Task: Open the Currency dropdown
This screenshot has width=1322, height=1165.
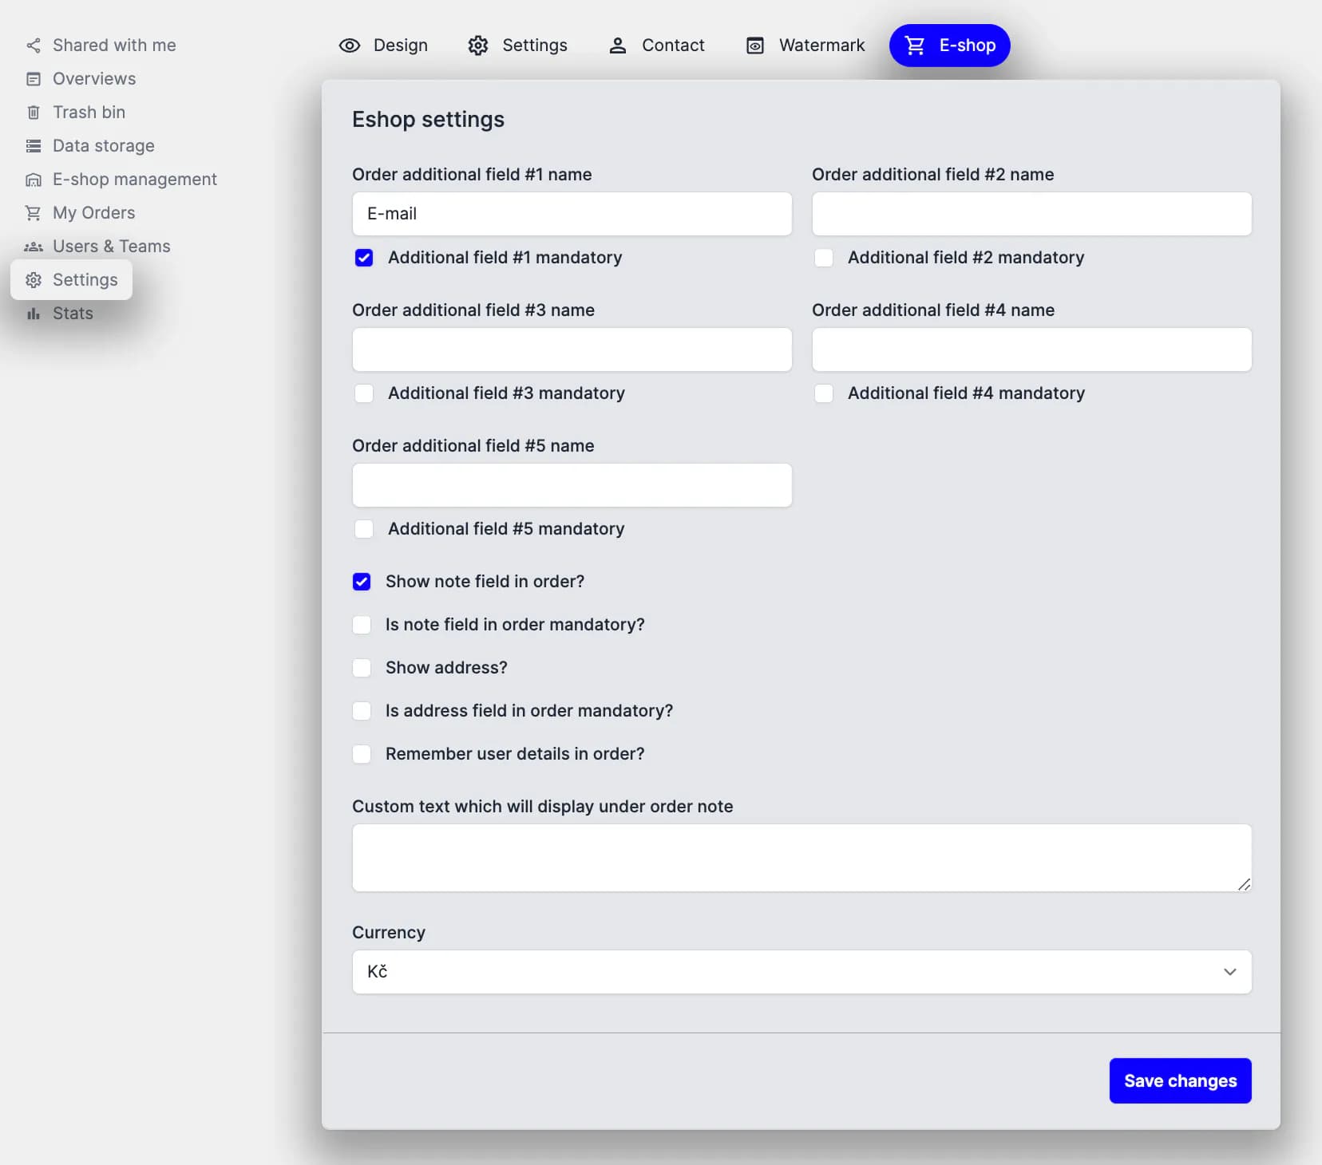Action: (801, 972)
